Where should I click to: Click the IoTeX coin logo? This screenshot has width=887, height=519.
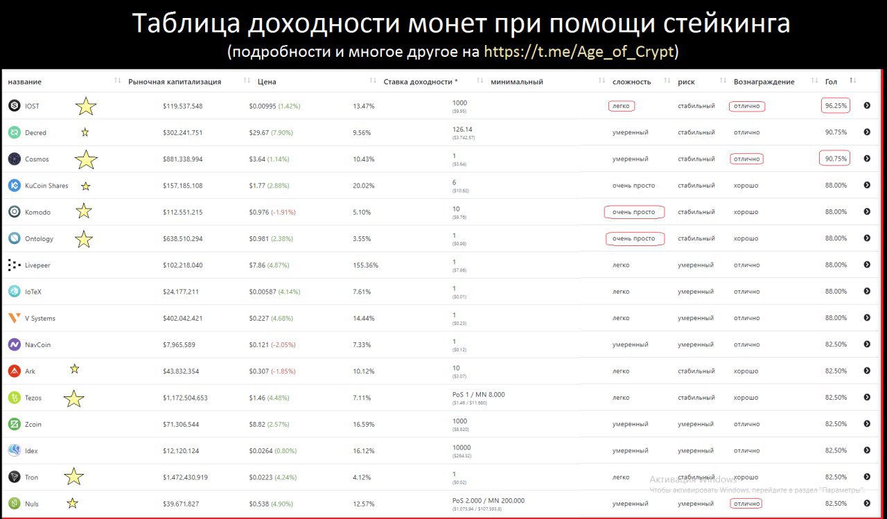click(x=14, y=292)
